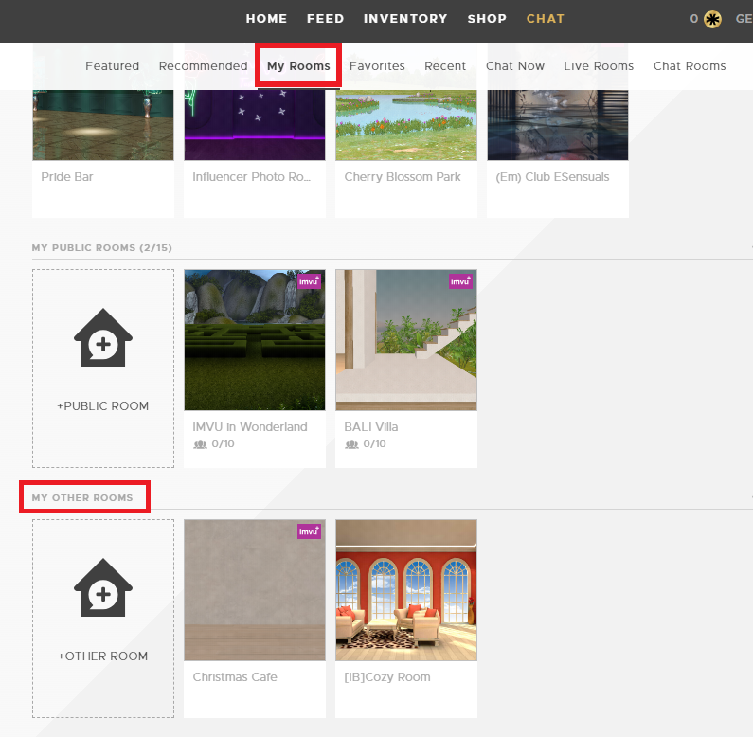Click the add other room house icon

pos(103,587)
